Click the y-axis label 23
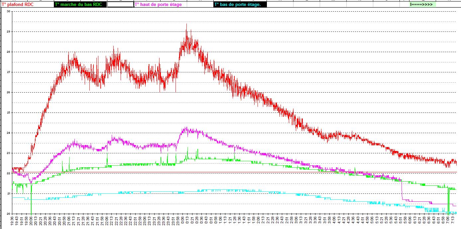Screen dimensions: 461x229 pos(9,153)
